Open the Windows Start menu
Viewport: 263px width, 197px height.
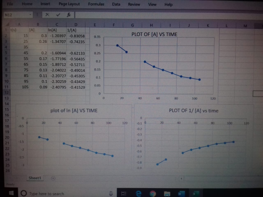coord(11,193)
